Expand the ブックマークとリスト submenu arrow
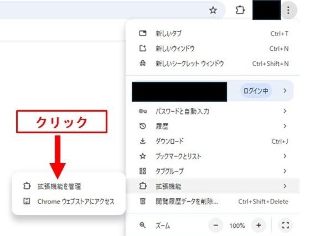310x236 pixels. coord(285,156)
